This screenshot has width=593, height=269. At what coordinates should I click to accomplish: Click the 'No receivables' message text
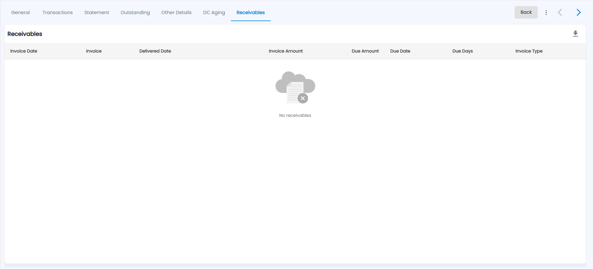coord(295,115)
